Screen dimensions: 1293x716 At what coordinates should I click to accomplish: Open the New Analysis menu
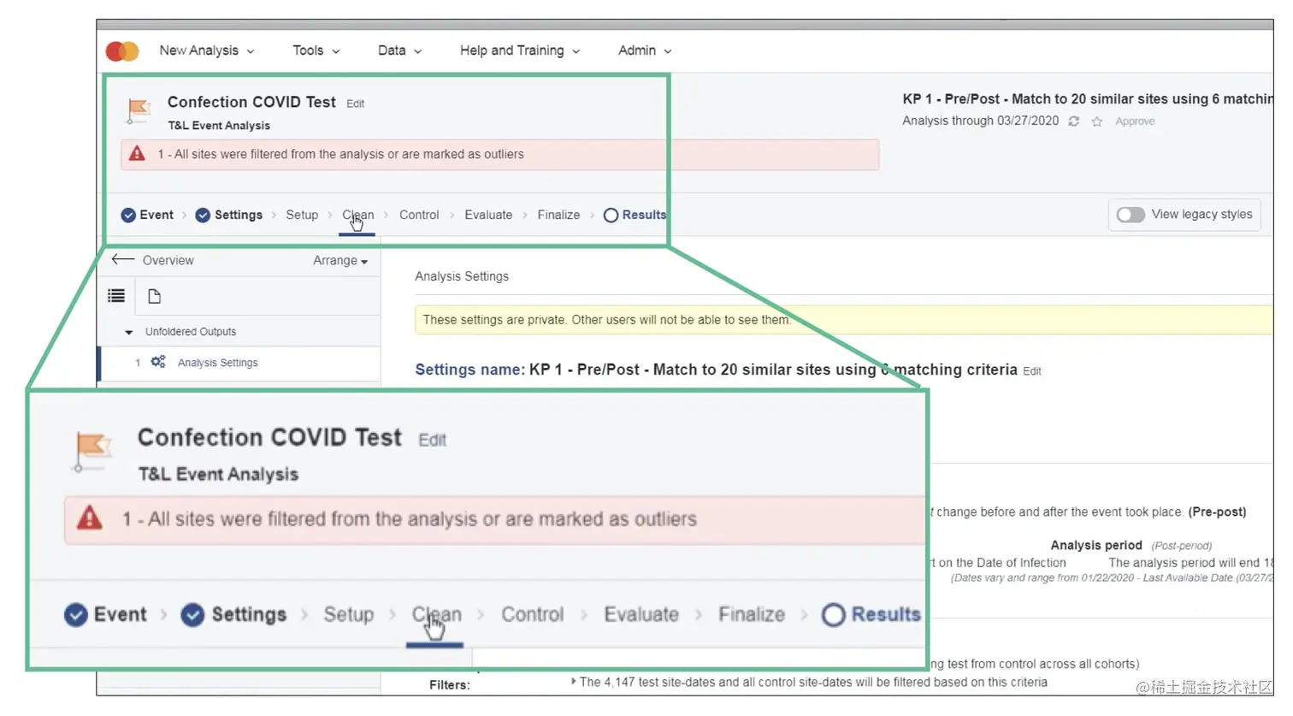point(207,50)
